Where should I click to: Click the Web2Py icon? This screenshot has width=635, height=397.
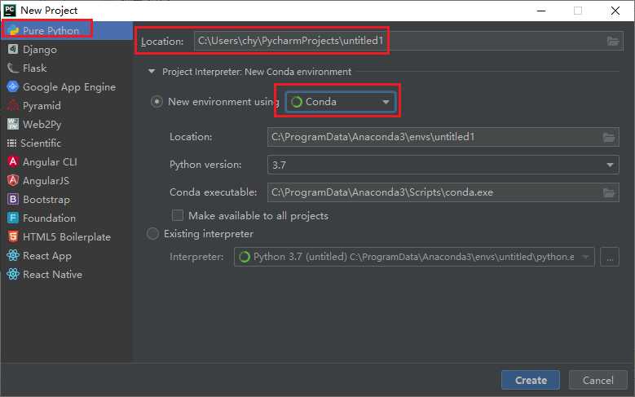coord(13,124)
